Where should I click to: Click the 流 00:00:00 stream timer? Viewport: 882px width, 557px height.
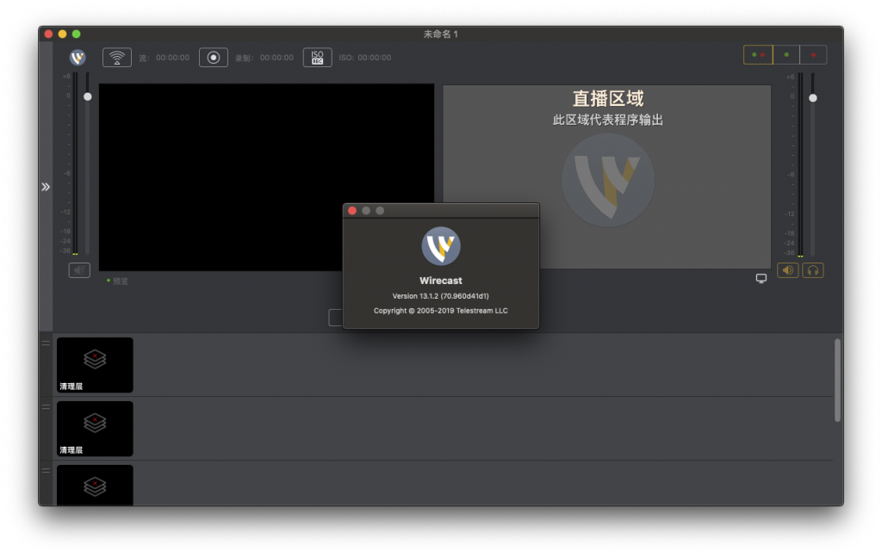click(165, 58)
